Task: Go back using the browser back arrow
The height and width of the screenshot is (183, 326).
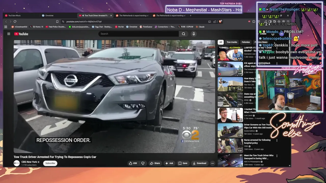Action: coord(6,22)
